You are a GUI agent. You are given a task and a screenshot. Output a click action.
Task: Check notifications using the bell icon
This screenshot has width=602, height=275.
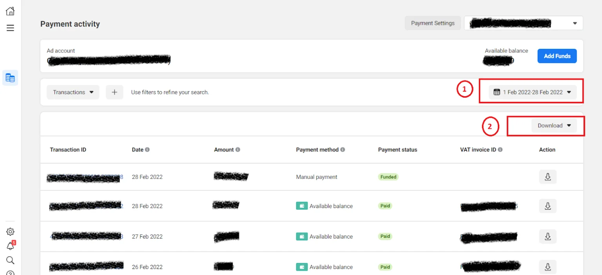point(10,246)
